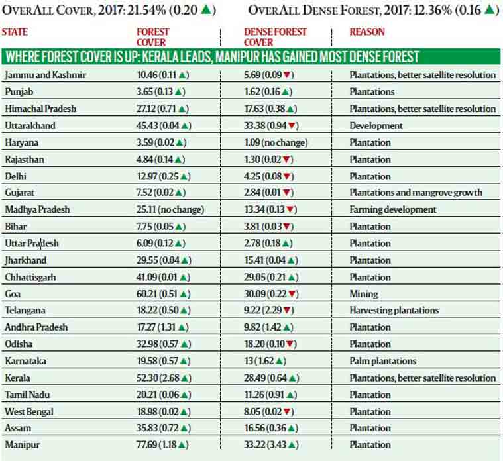Click Karnataka's 'Palm plantations' reason
The width and height of the screenshot is (503, 461).
382,361
